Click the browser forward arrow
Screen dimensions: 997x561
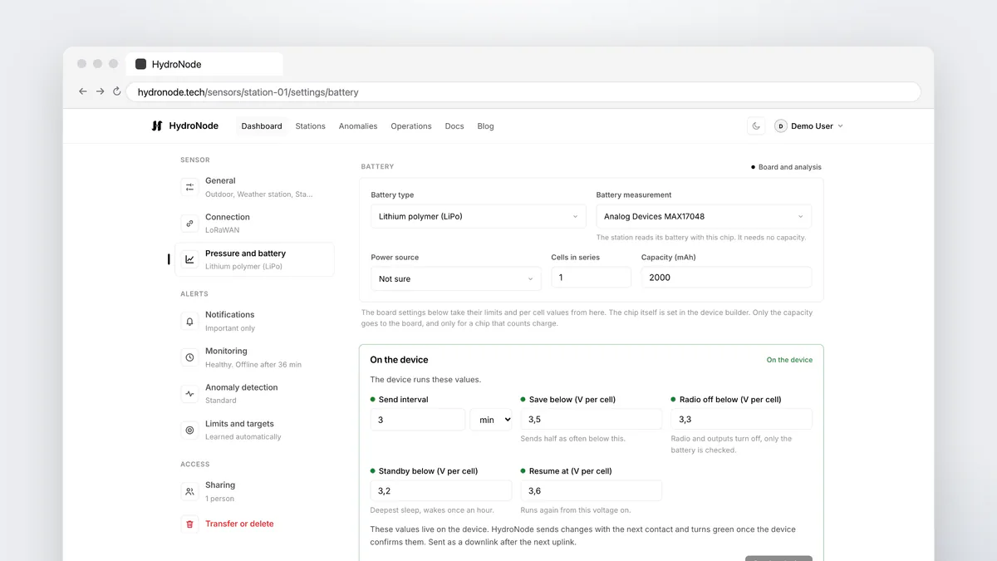click(x=100, y=91)
